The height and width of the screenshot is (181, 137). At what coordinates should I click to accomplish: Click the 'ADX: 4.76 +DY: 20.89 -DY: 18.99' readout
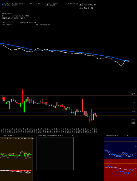17,138
